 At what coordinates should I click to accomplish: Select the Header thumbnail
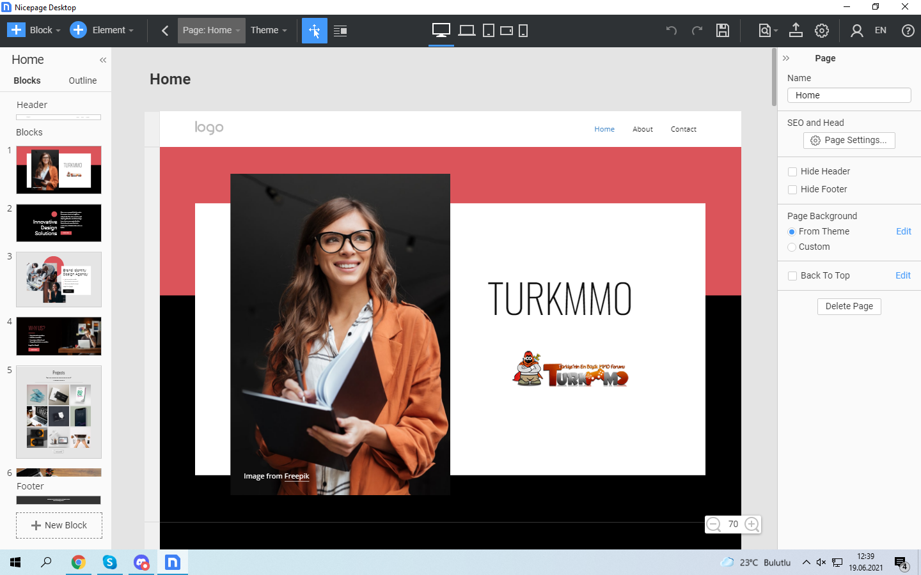59,118
